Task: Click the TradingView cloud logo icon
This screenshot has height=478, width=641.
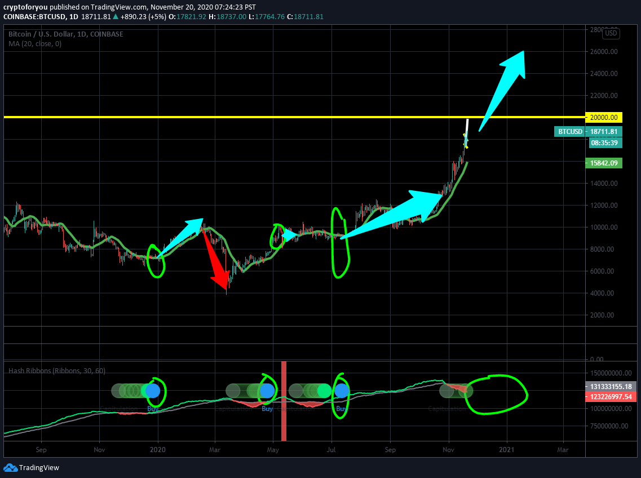Action: tap(10, 468)
